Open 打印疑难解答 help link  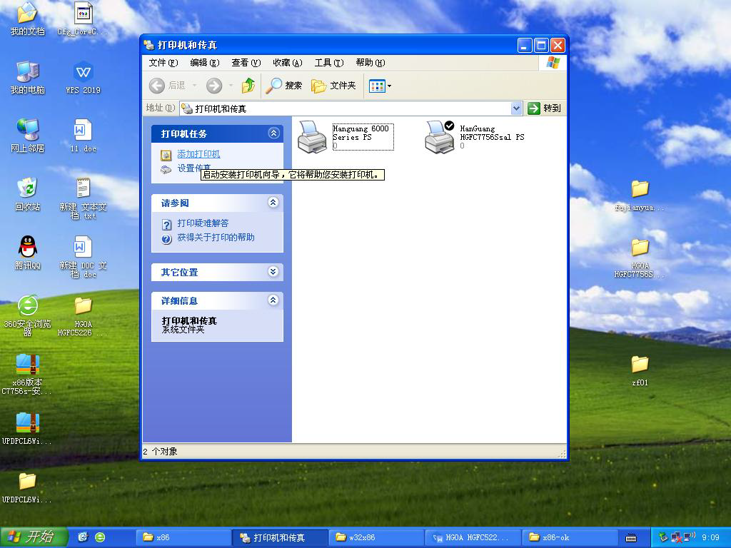(x=203, y=223)
